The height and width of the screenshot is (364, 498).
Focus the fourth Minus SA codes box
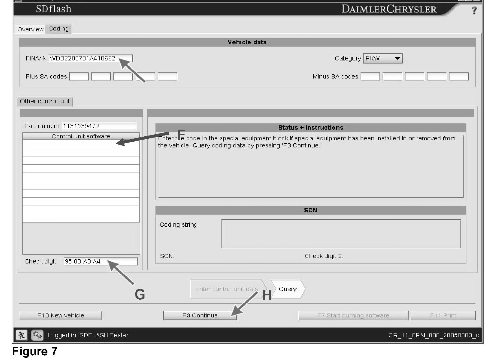pos(436,77)
